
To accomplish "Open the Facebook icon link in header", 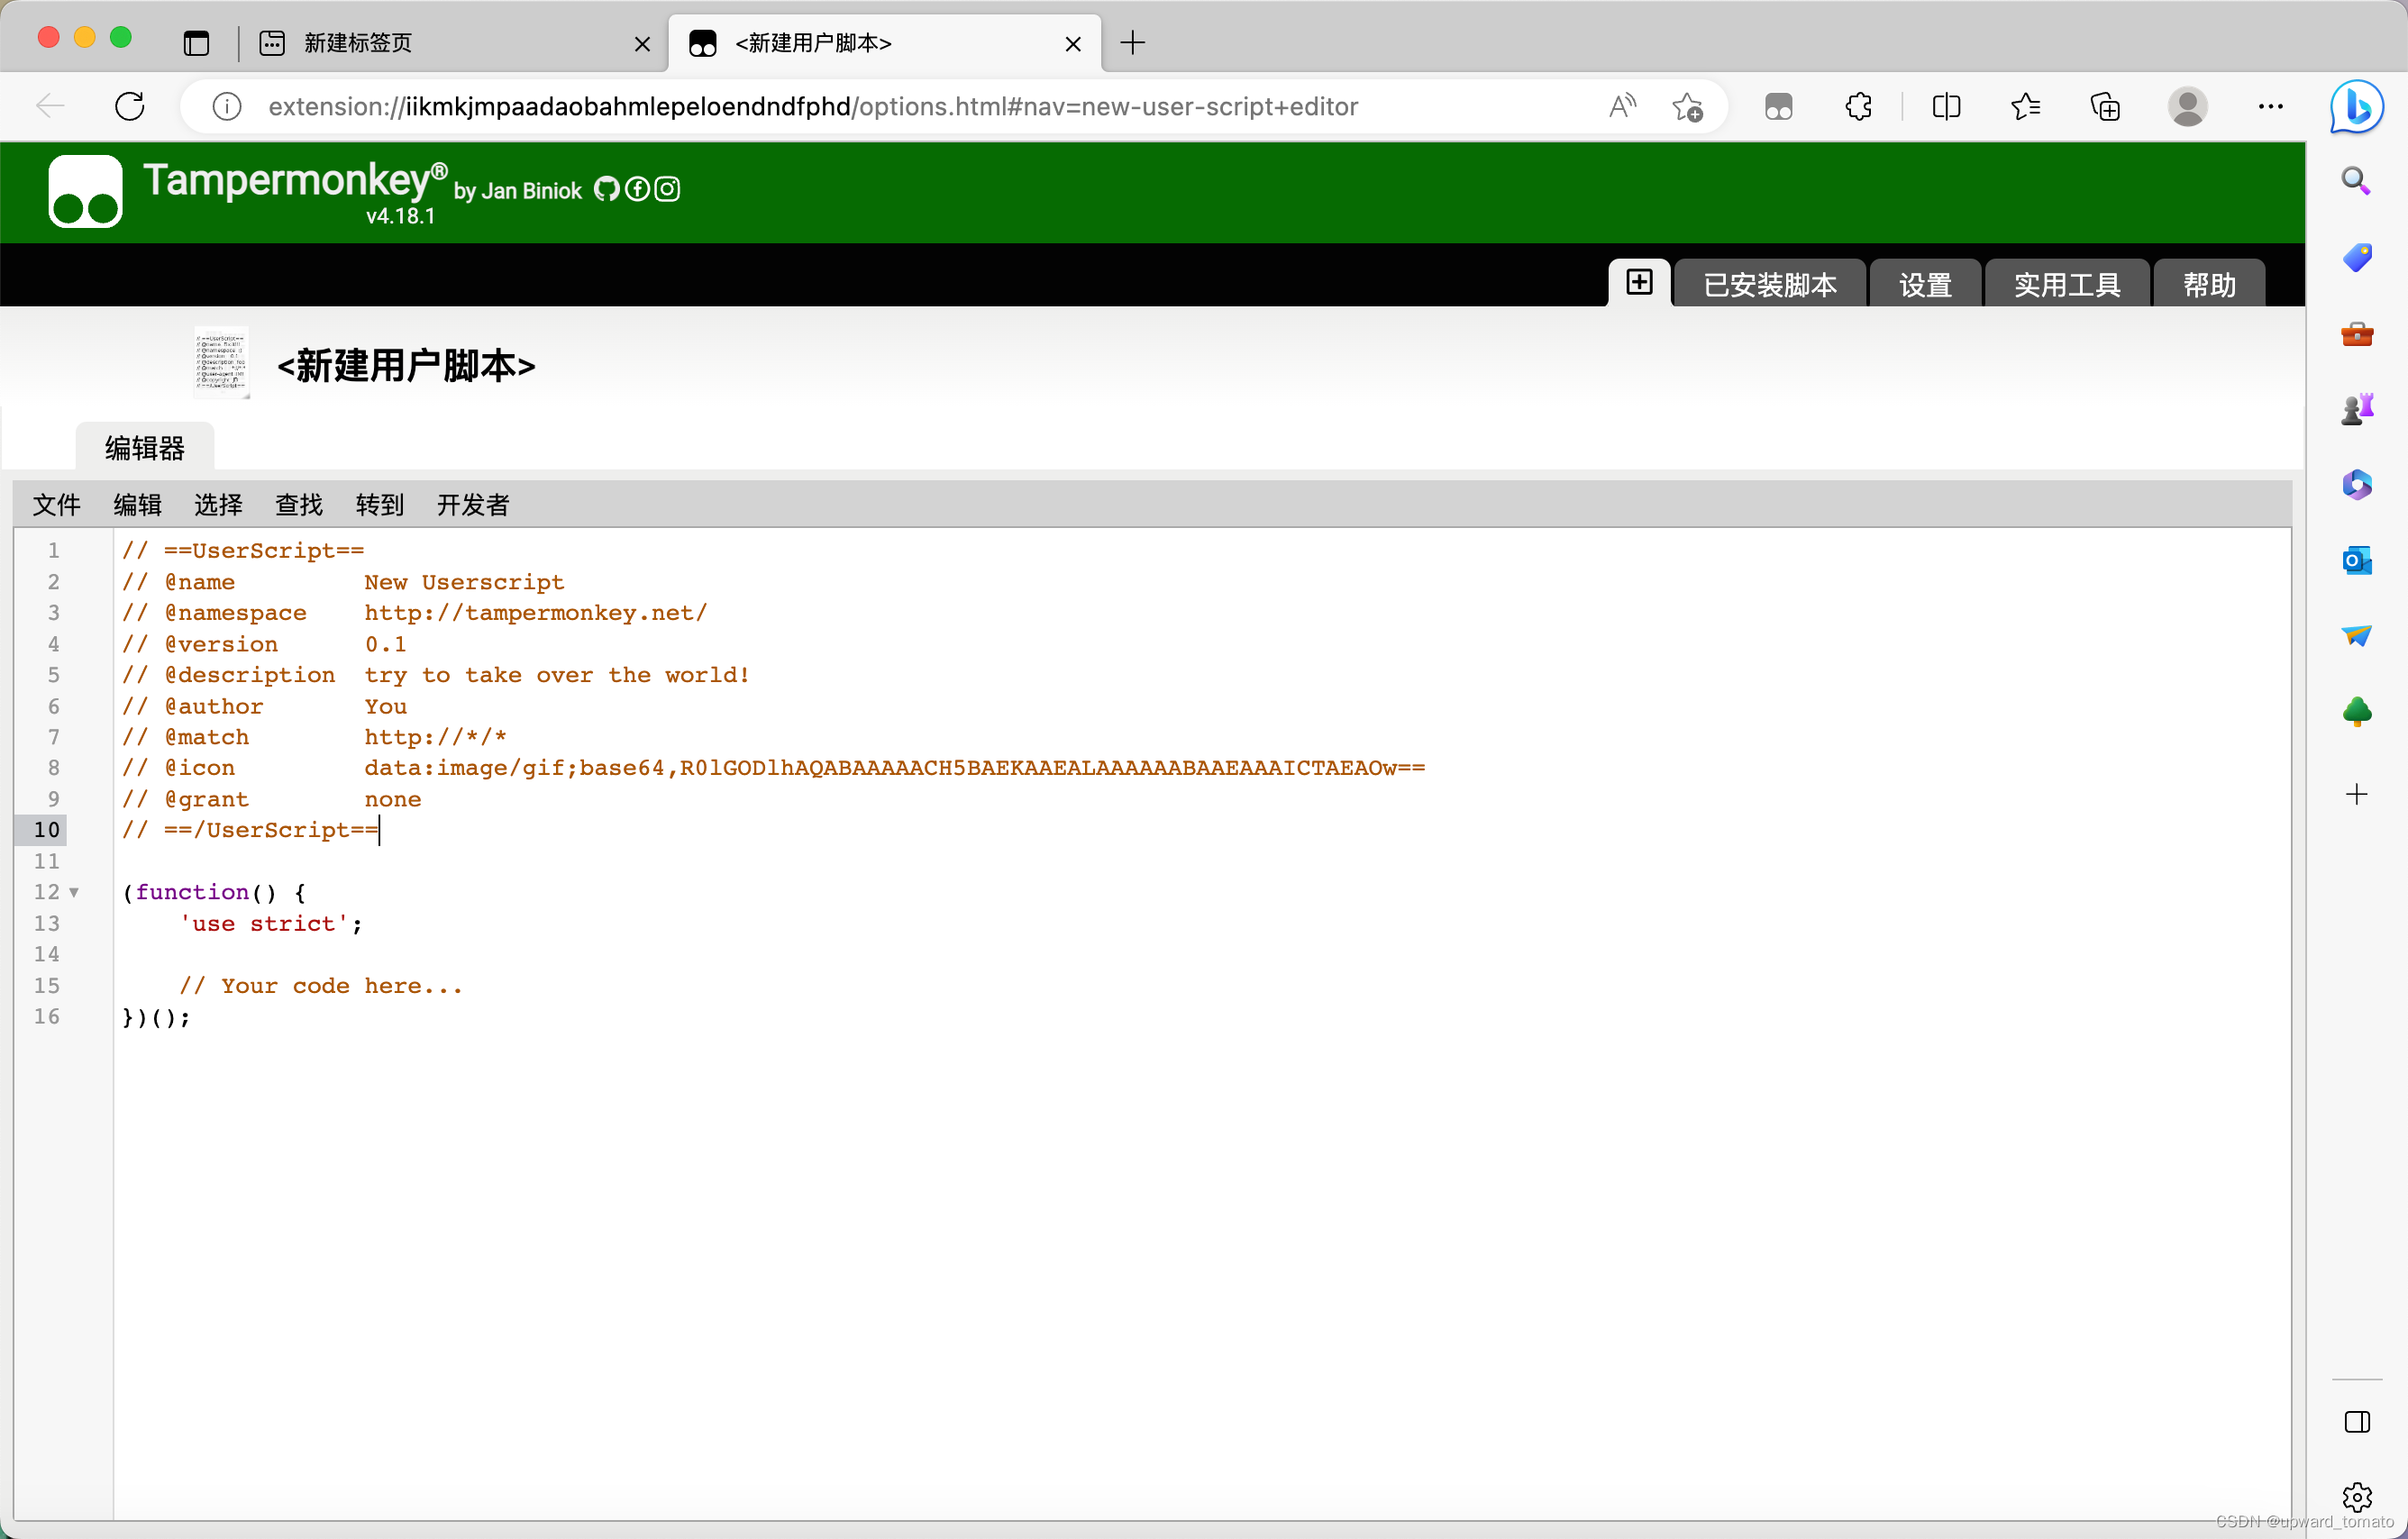I will pyautogui.click(x=637, y=189).
